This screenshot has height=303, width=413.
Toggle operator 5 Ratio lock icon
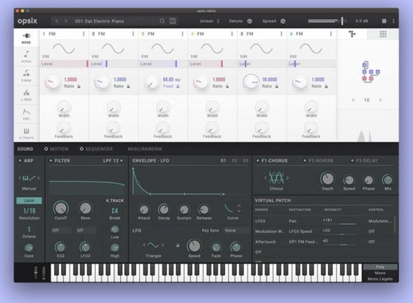click(x=277, y=86)
